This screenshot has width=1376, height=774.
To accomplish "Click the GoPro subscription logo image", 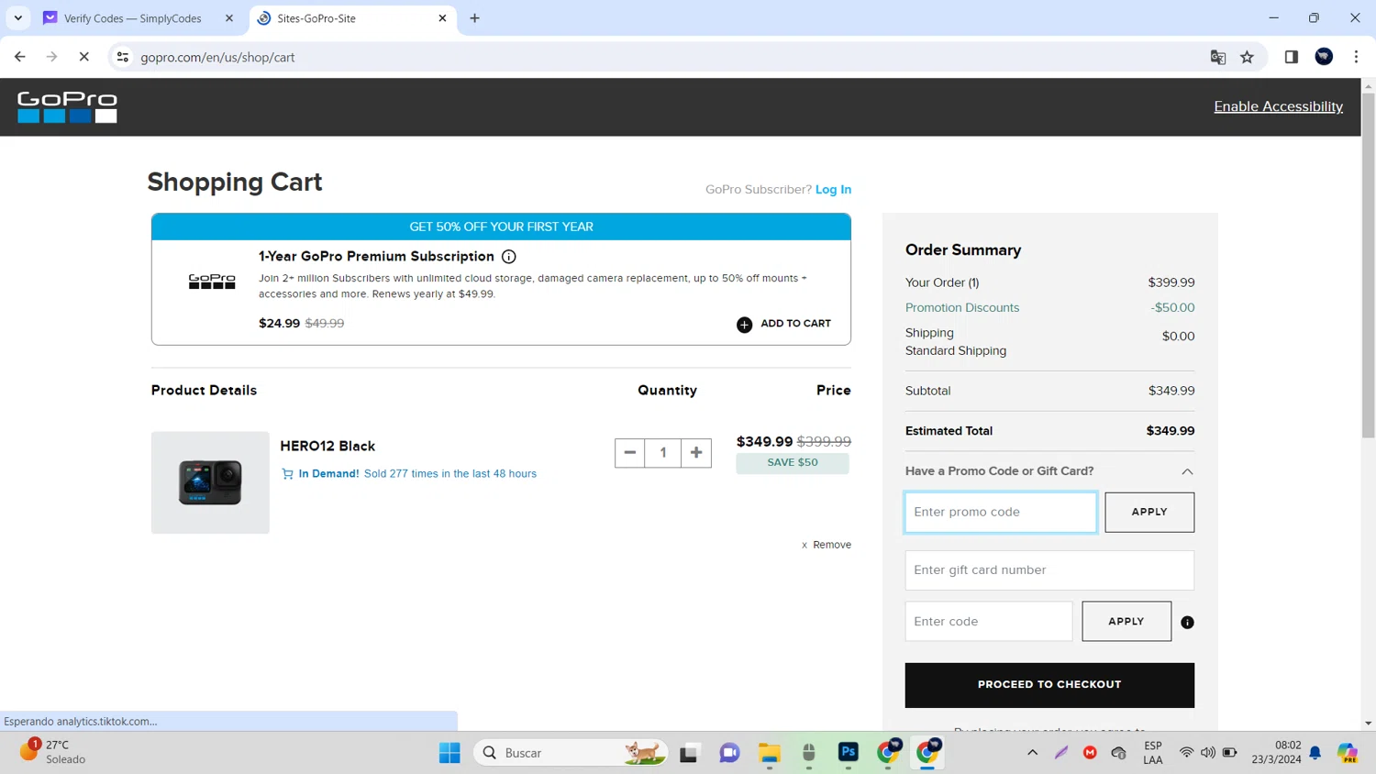I will (212, 282).
